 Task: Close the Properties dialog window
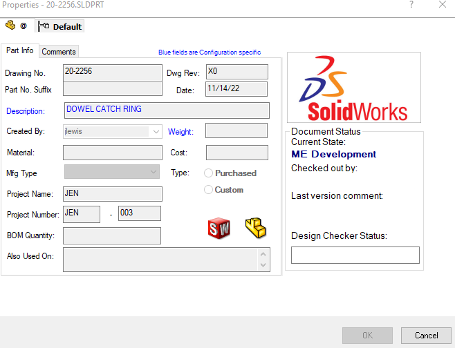coord(443,4)
